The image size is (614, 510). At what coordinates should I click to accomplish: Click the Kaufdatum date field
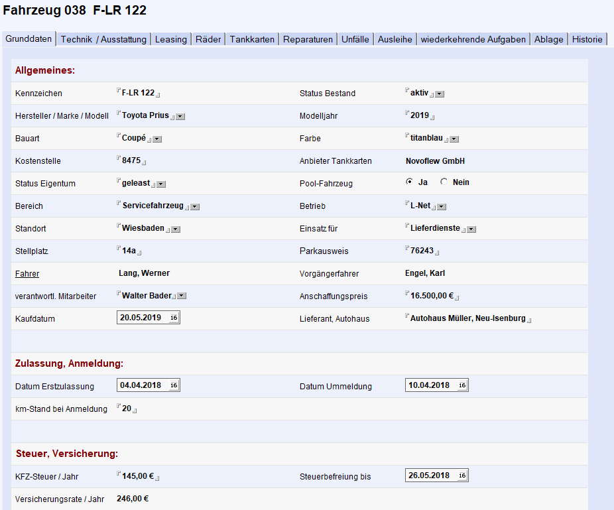[x=149, y=318]
